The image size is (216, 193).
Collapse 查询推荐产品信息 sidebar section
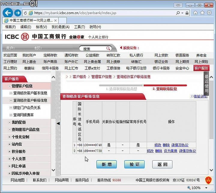(x=10, y=129)
